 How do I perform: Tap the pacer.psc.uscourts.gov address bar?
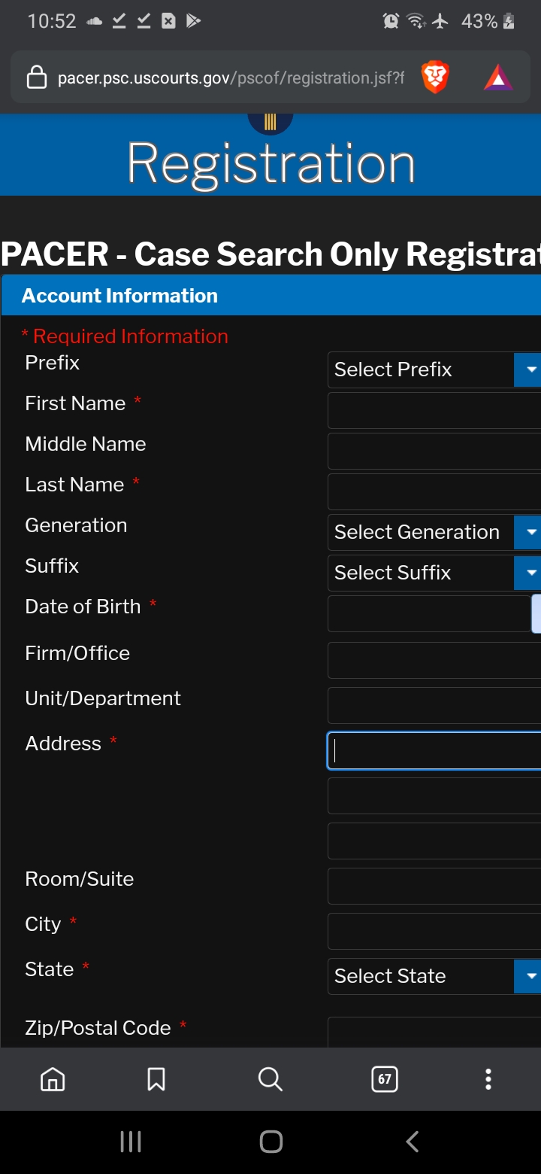pos(231,78)
